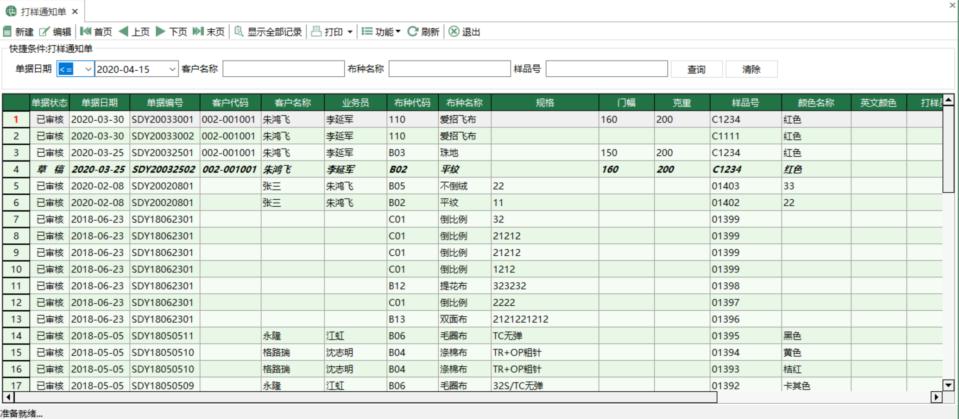Focus the 样品号 input field
The image size is (959, 419).
click(x=606, y=69)
